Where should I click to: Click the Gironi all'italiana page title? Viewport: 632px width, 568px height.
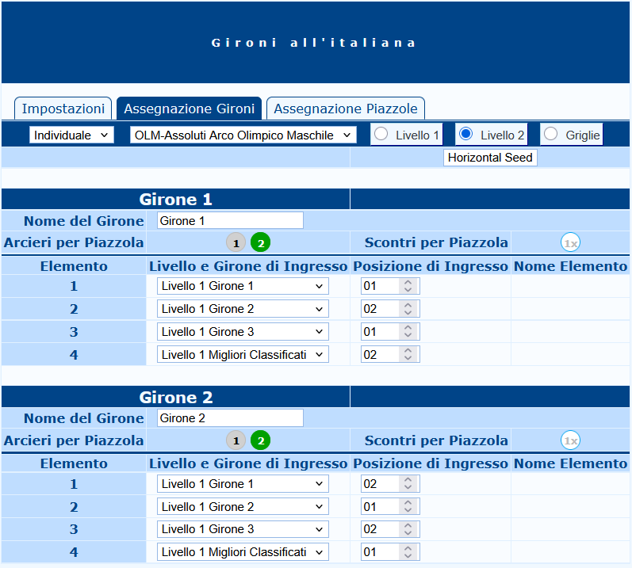point(313,43)
